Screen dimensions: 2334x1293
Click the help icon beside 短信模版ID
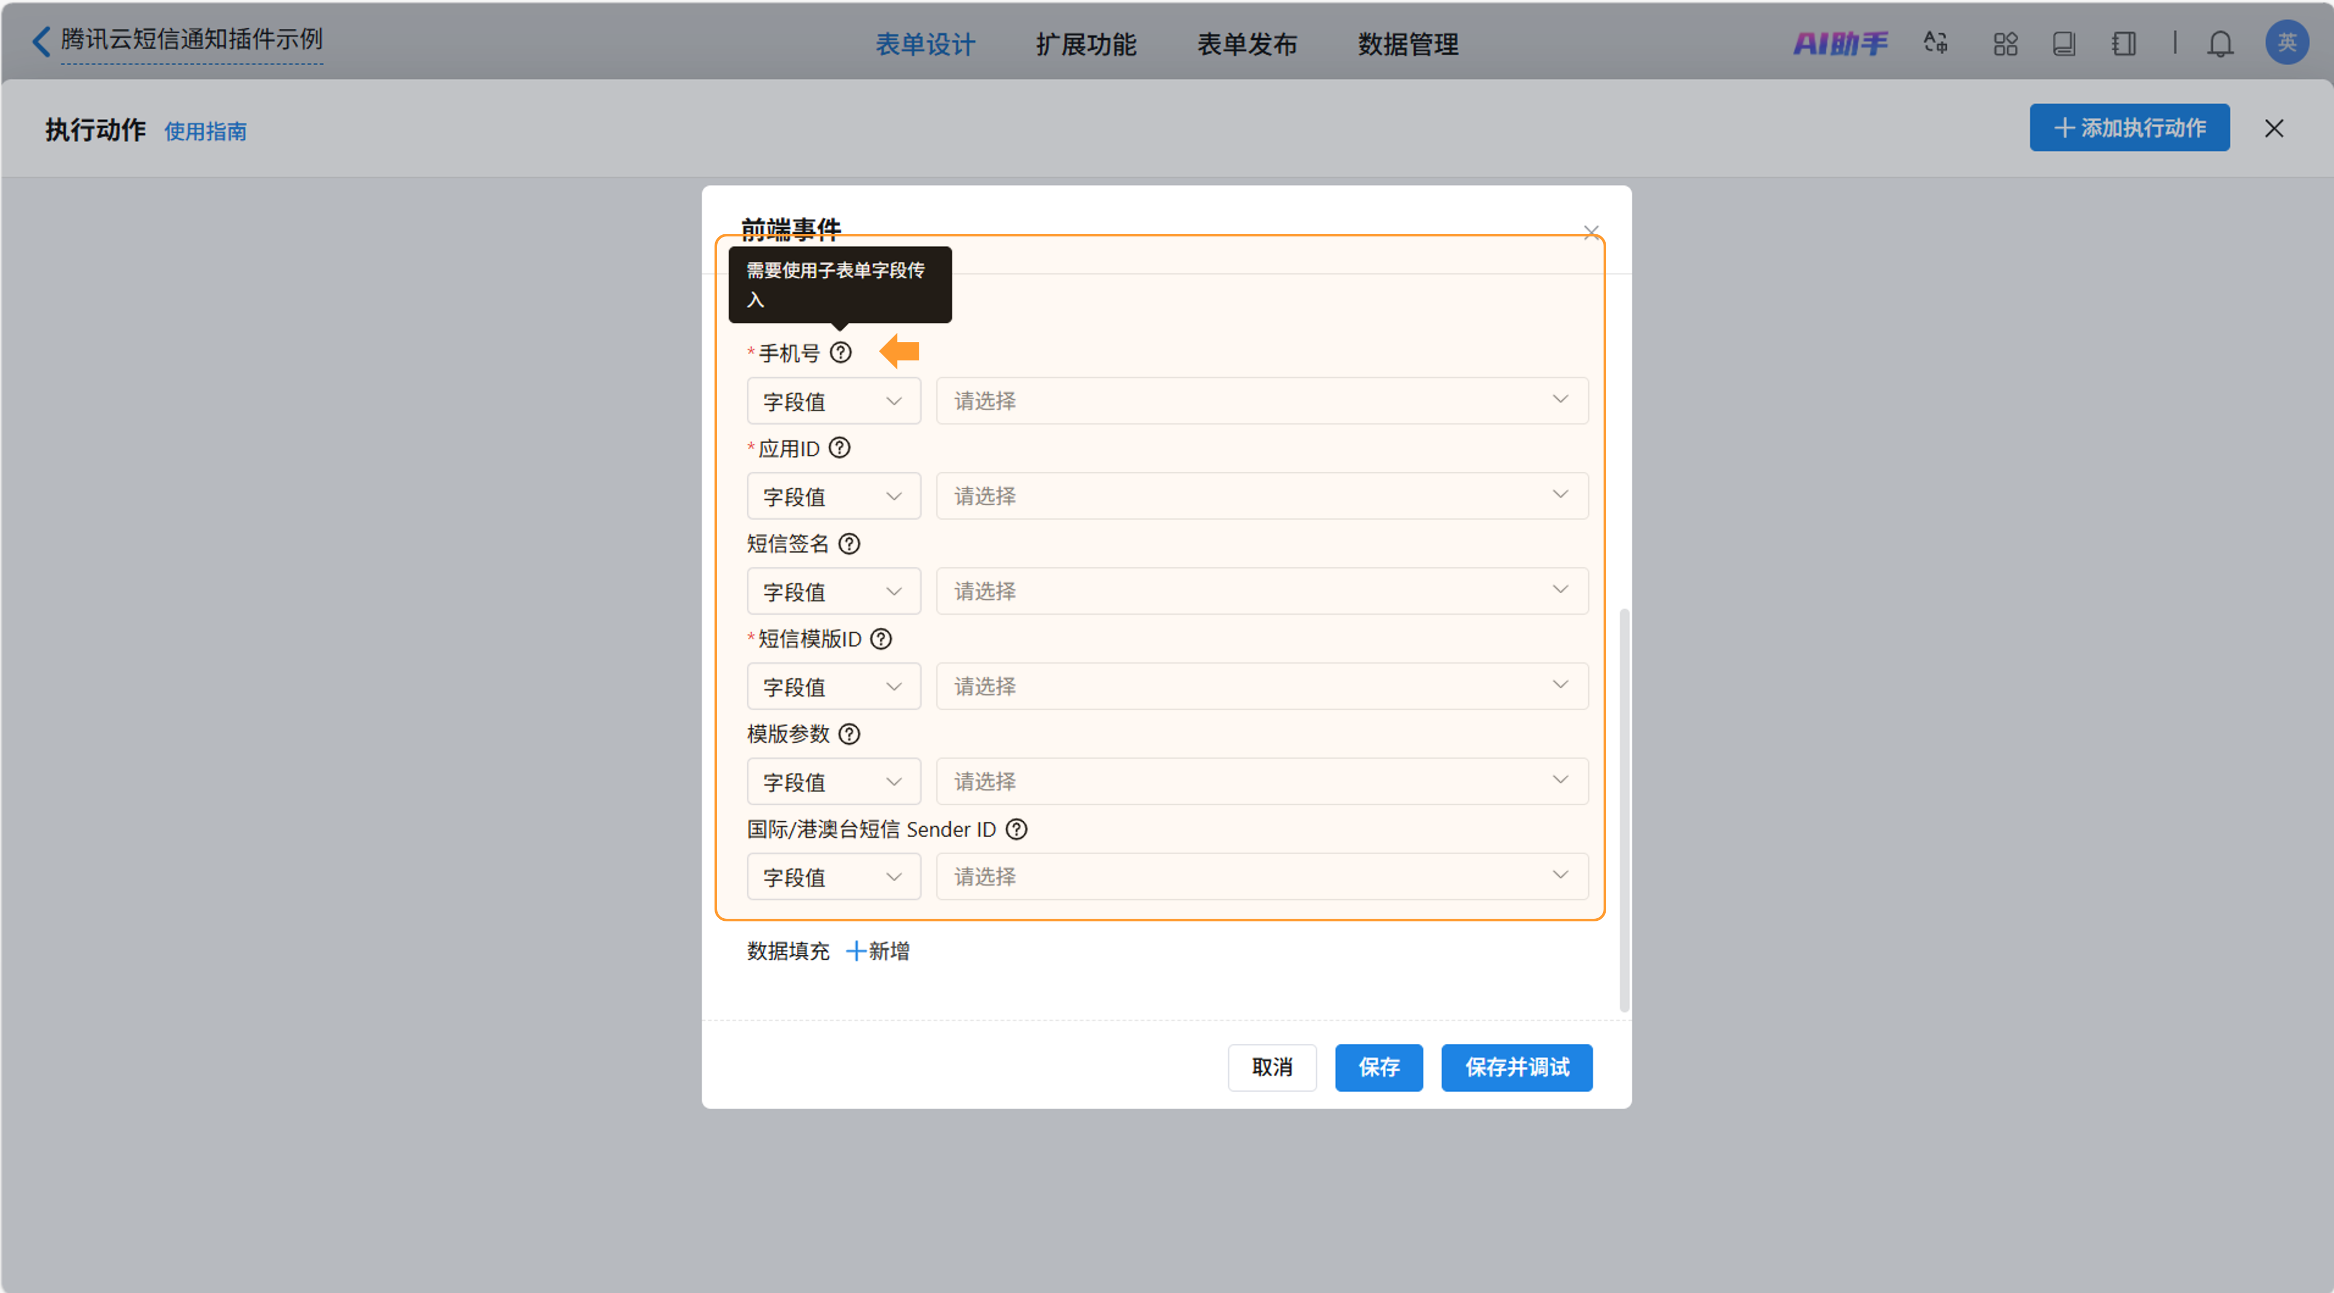coord(880,638)
